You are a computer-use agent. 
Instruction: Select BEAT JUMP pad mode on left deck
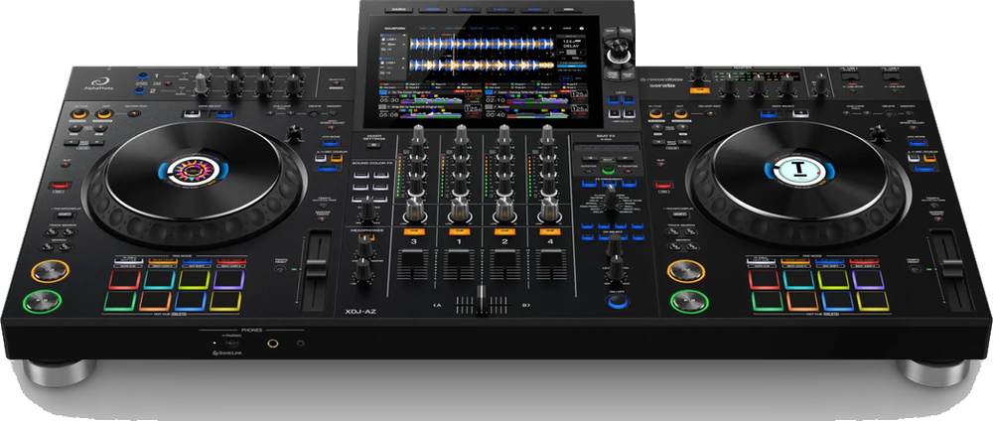(x=231, y=261)
